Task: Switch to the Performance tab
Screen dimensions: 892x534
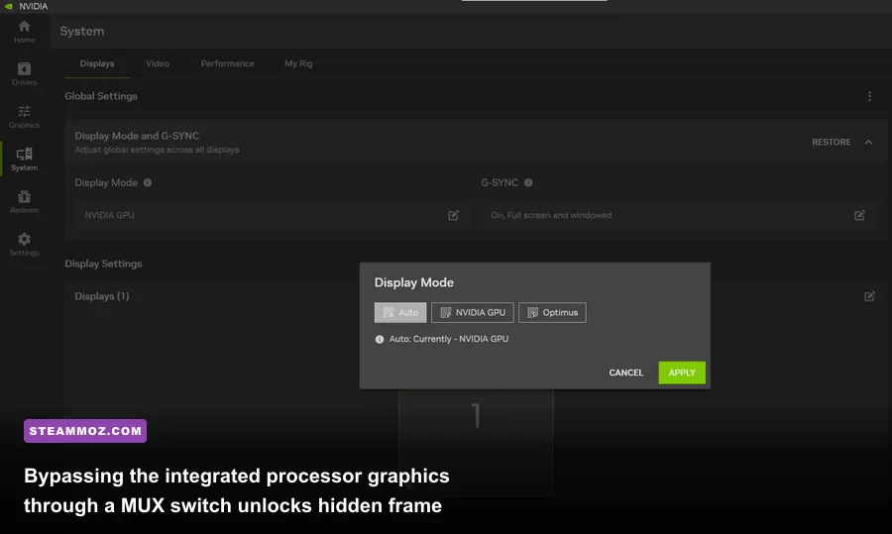Action: [x=227, y=63]
